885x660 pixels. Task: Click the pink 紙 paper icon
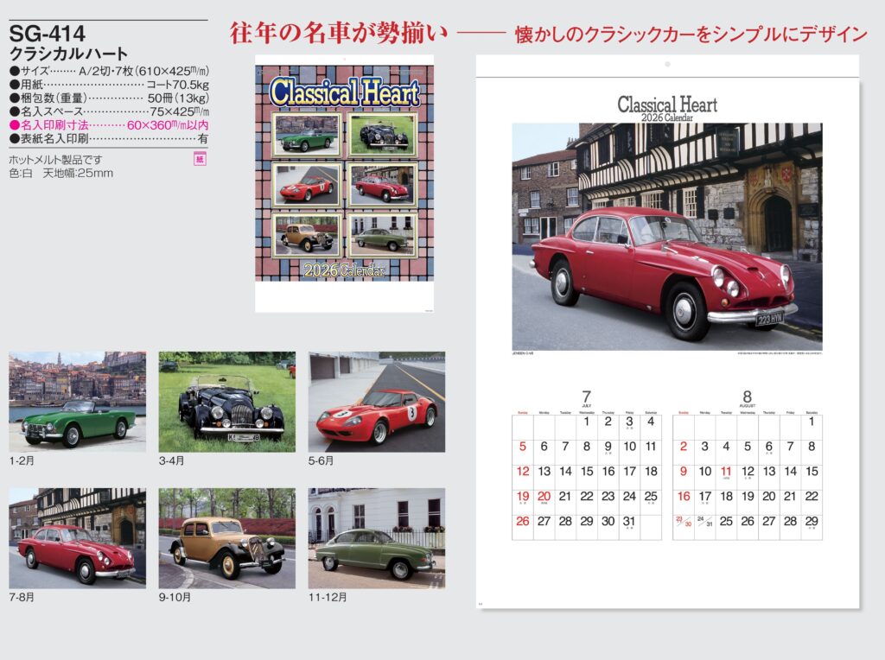click(x=201, y=160)
